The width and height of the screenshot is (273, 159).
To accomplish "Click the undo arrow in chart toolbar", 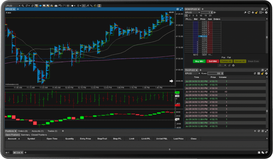I will [60, 5].
